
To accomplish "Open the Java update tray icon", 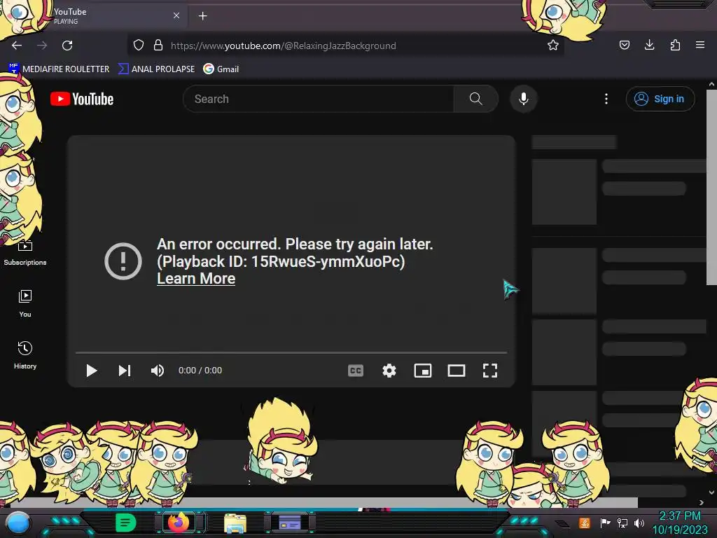I will (x=585, y=523).
